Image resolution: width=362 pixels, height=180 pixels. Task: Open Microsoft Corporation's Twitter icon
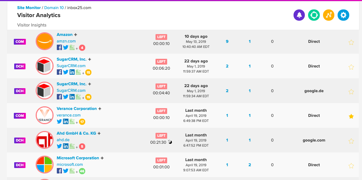point(66,171)
